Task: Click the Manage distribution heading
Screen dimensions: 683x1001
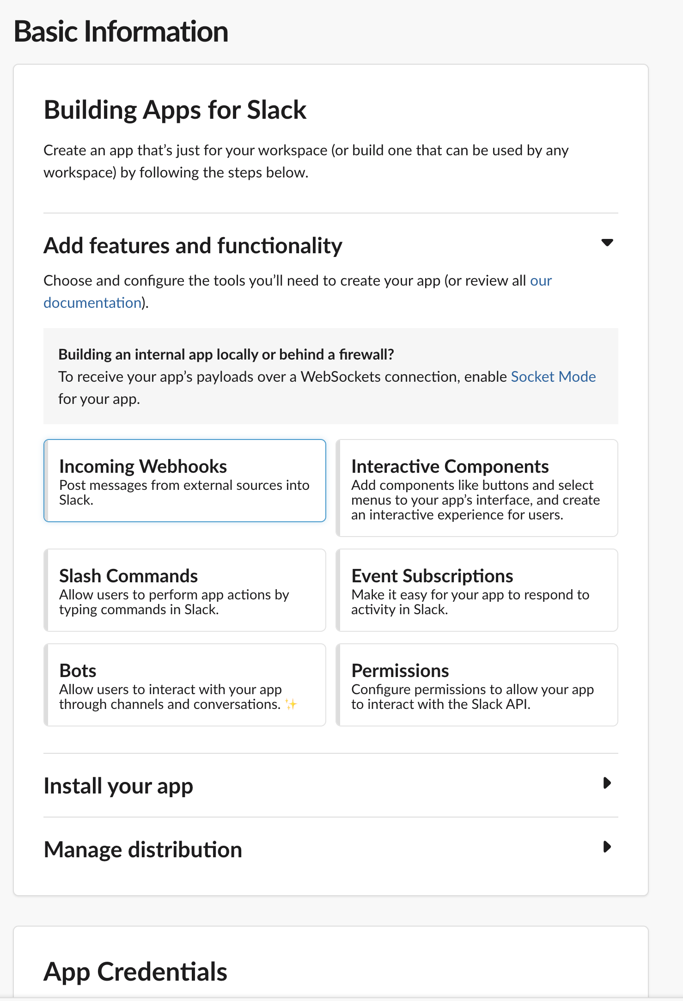Action: (x=143, y=849)
